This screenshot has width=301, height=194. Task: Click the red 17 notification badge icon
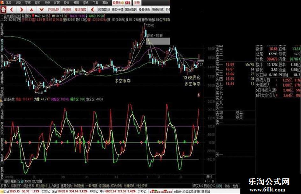[x=128, y=3]
